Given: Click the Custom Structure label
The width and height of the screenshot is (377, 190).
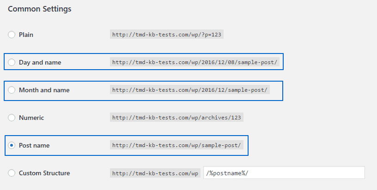Looking at the screenshot, I should [44, 173].
